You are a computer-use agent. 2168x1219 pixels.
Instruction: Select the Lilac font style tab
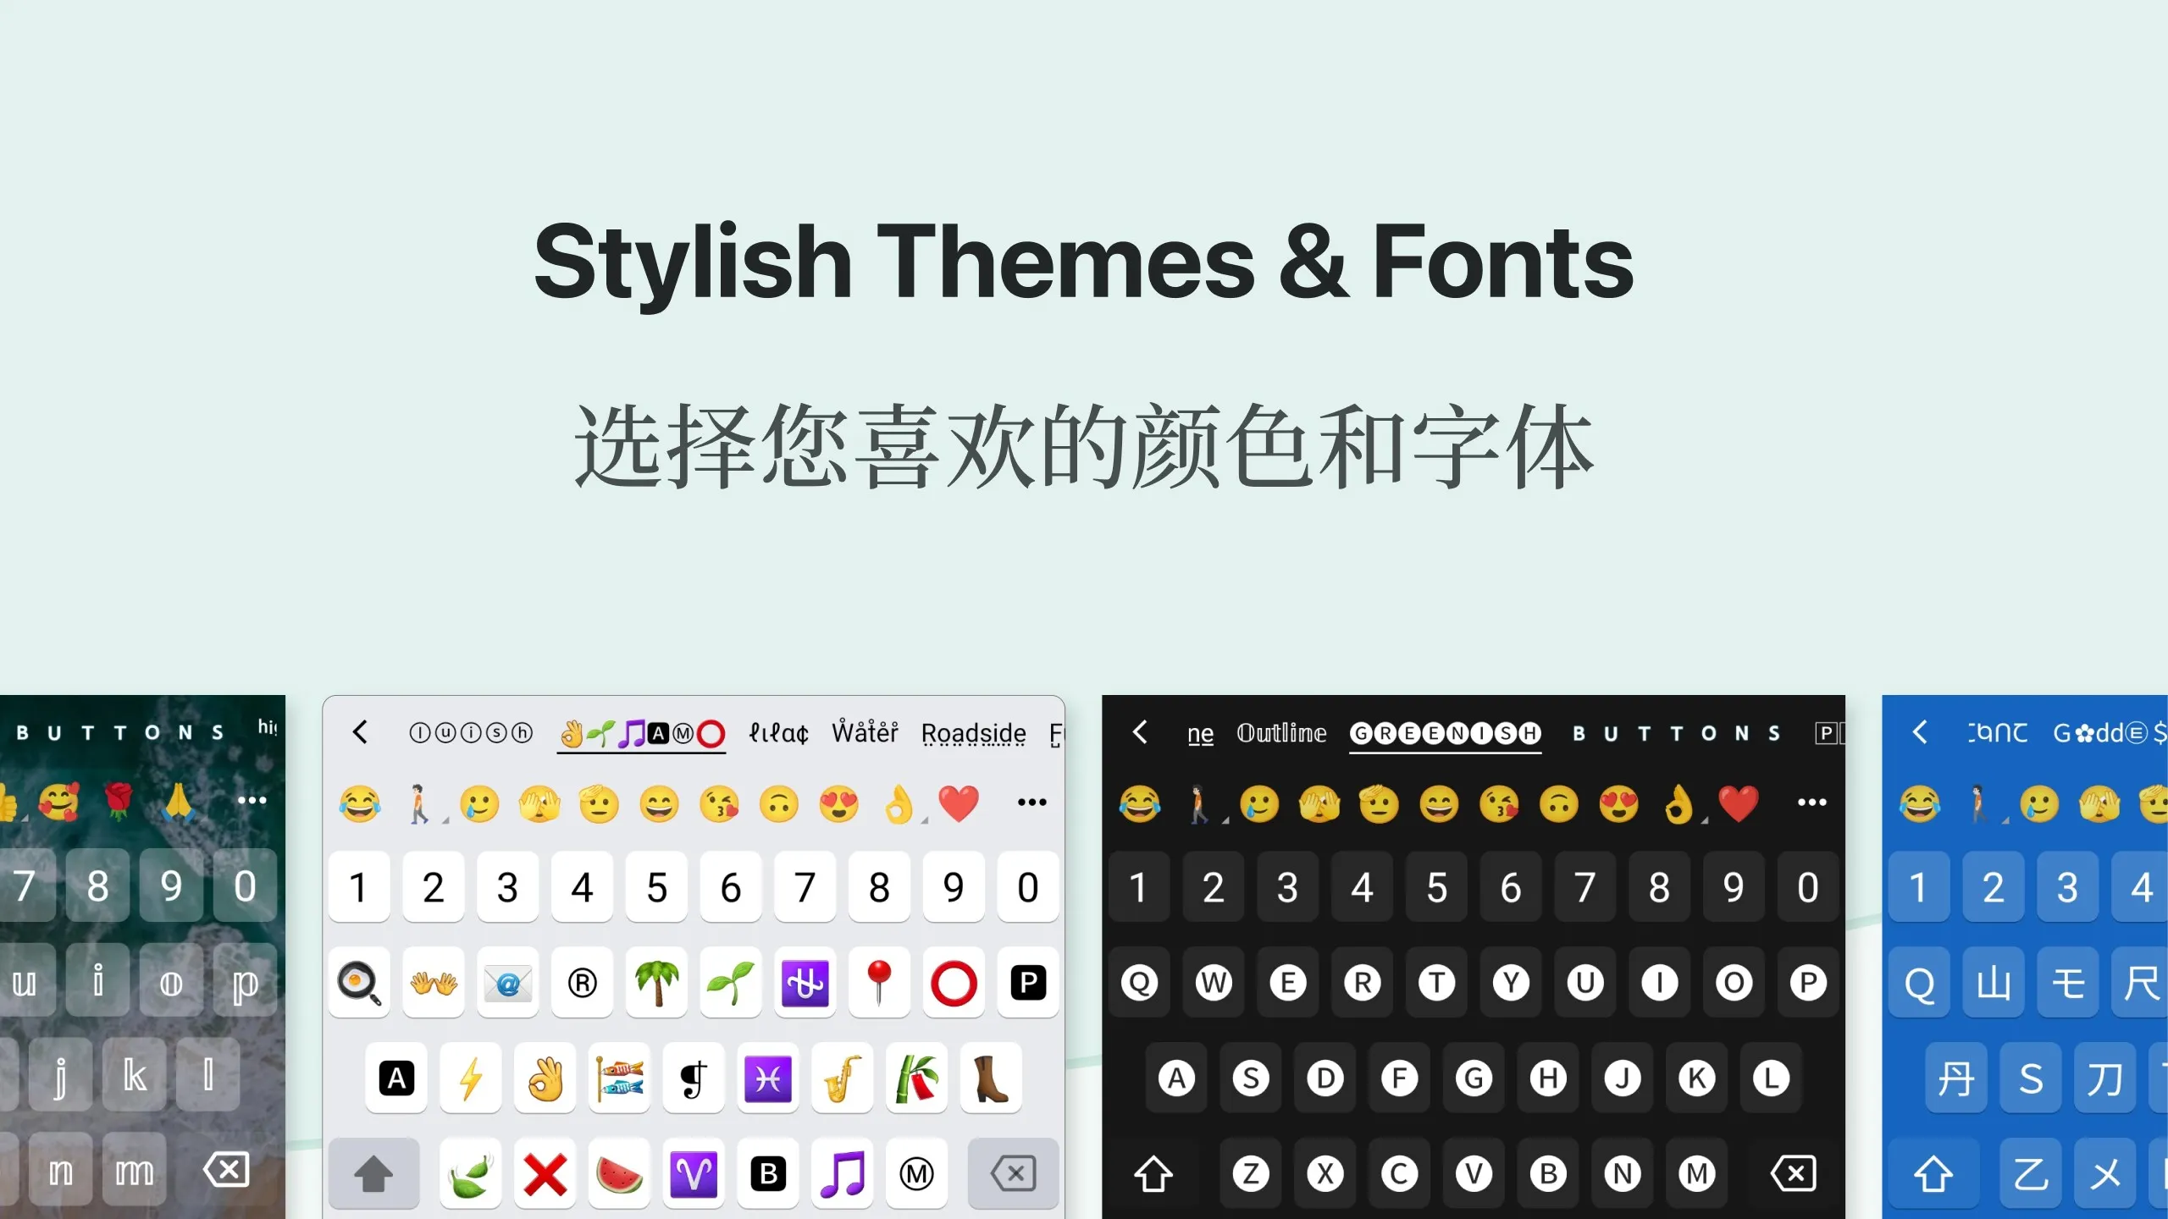(777, 732)
